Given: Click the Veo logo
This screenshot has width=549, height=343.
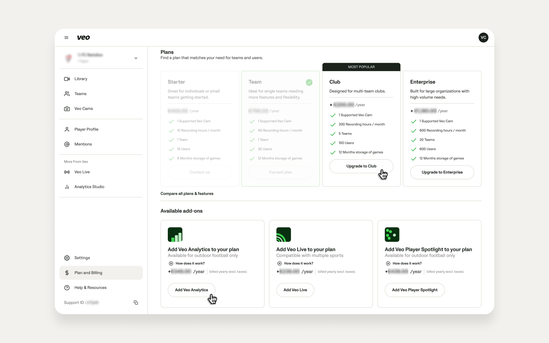Looking at the screenshot, I should pos(83,37).
